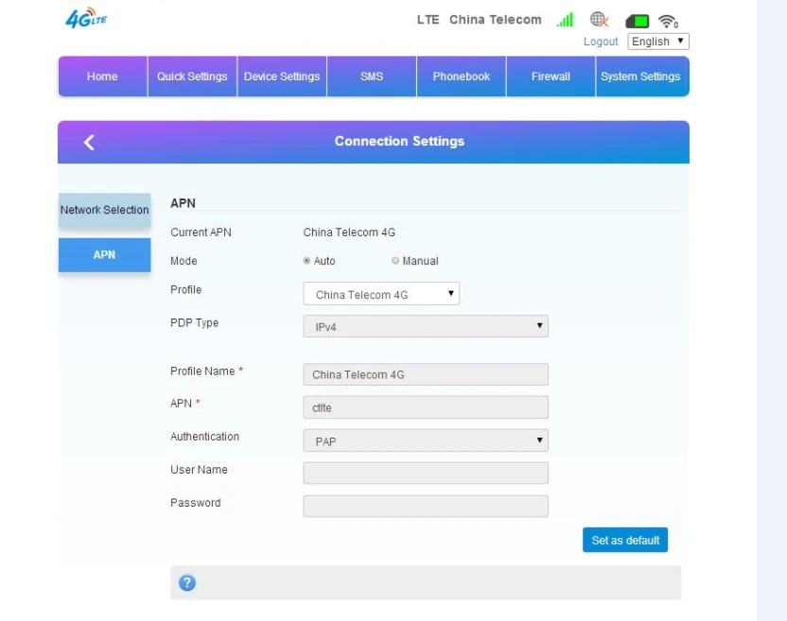Open the Quick Settings tab

(x=192, y=77)
